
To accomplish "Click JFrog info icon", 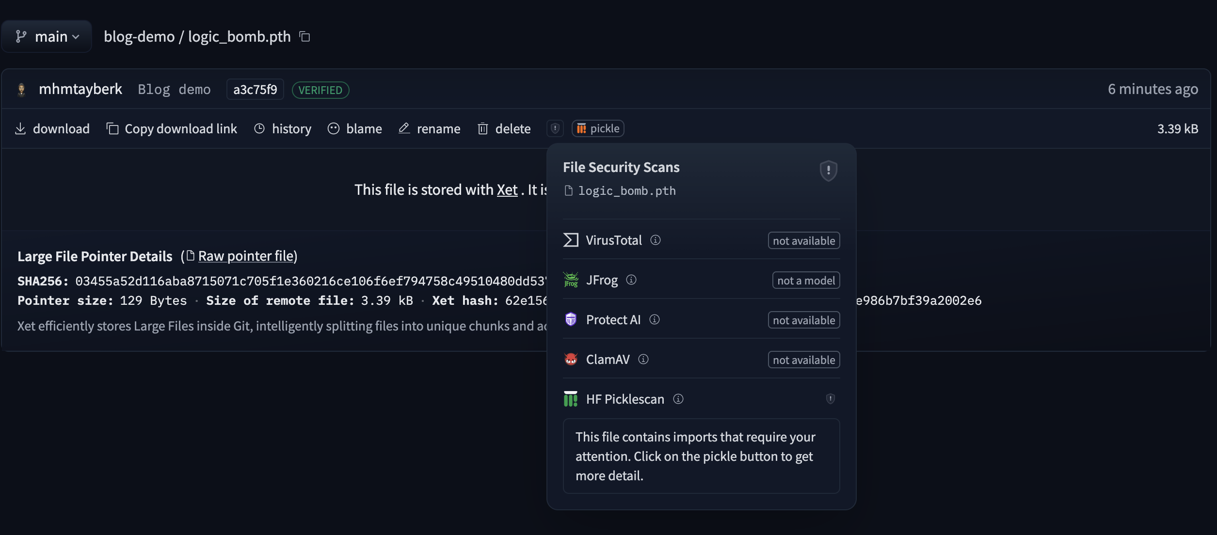I will click(x=631, y=280).
